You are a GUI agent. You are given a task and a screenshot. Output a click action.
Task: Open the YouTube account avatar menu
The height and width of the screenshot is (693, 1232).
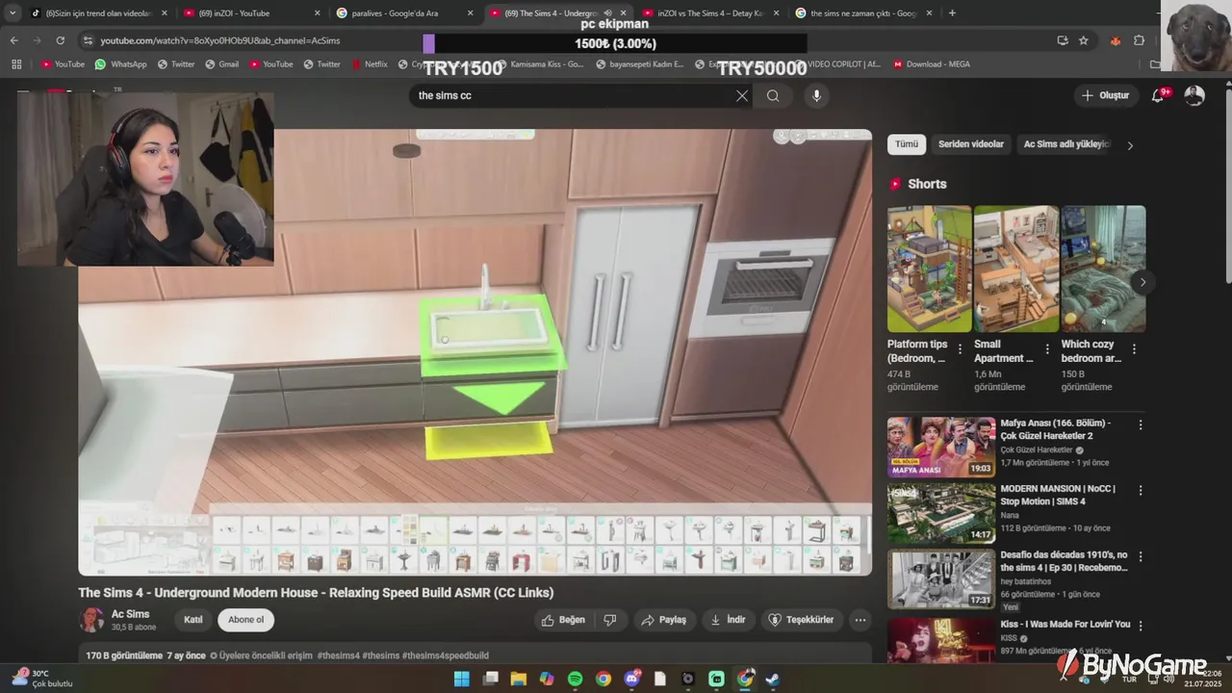tap(1194, 95)
